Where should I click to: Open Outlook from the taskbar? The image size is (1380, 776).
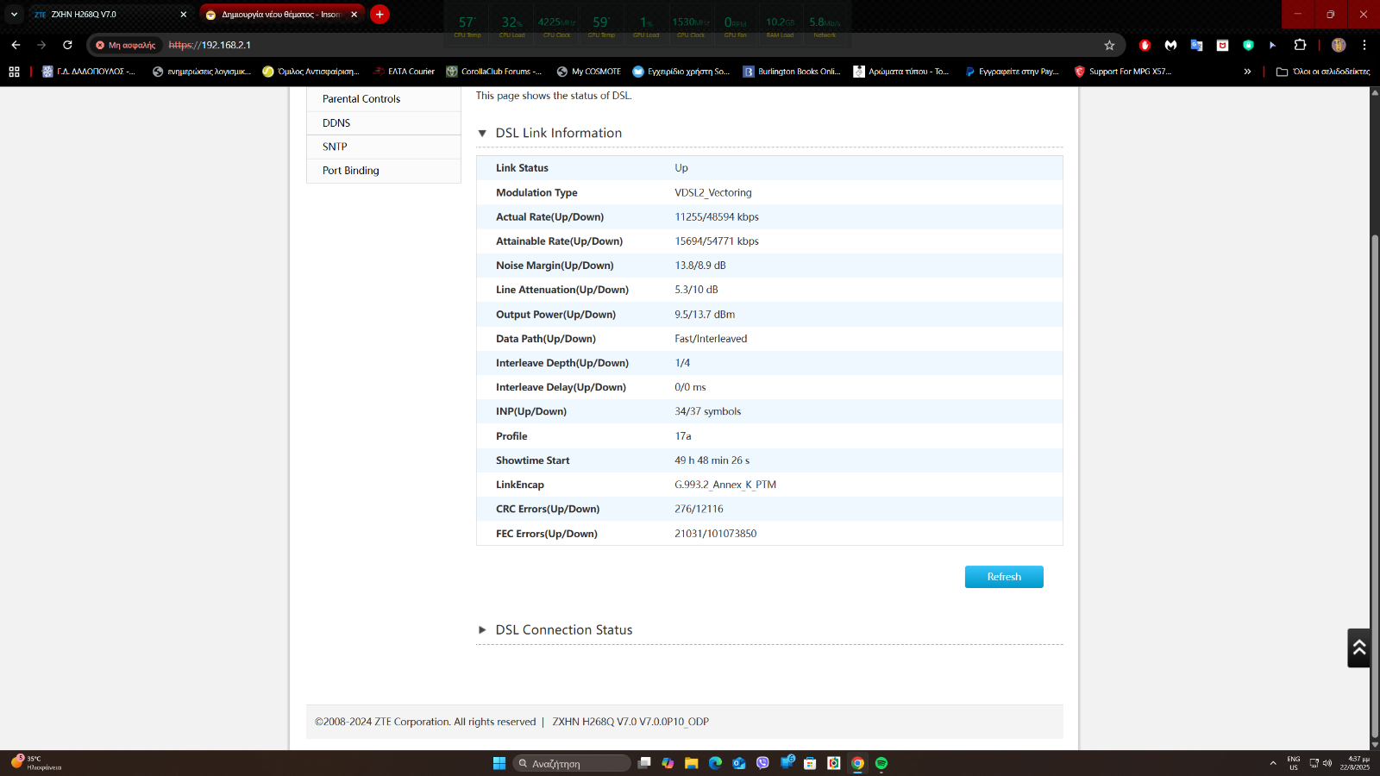(x=739, y=763)
